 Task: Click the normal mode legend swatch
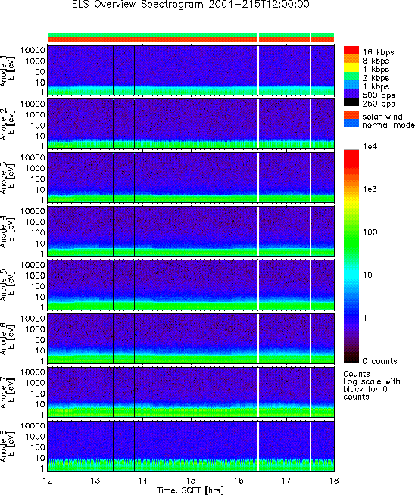click(351, 123)
